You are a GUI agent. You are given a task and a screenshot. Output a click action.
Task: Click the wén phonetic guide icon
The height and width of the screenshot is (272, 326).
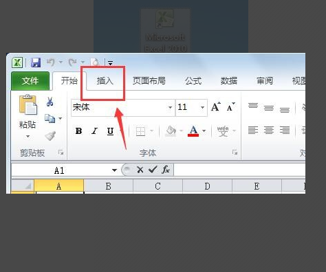click(x=223, y=131)
